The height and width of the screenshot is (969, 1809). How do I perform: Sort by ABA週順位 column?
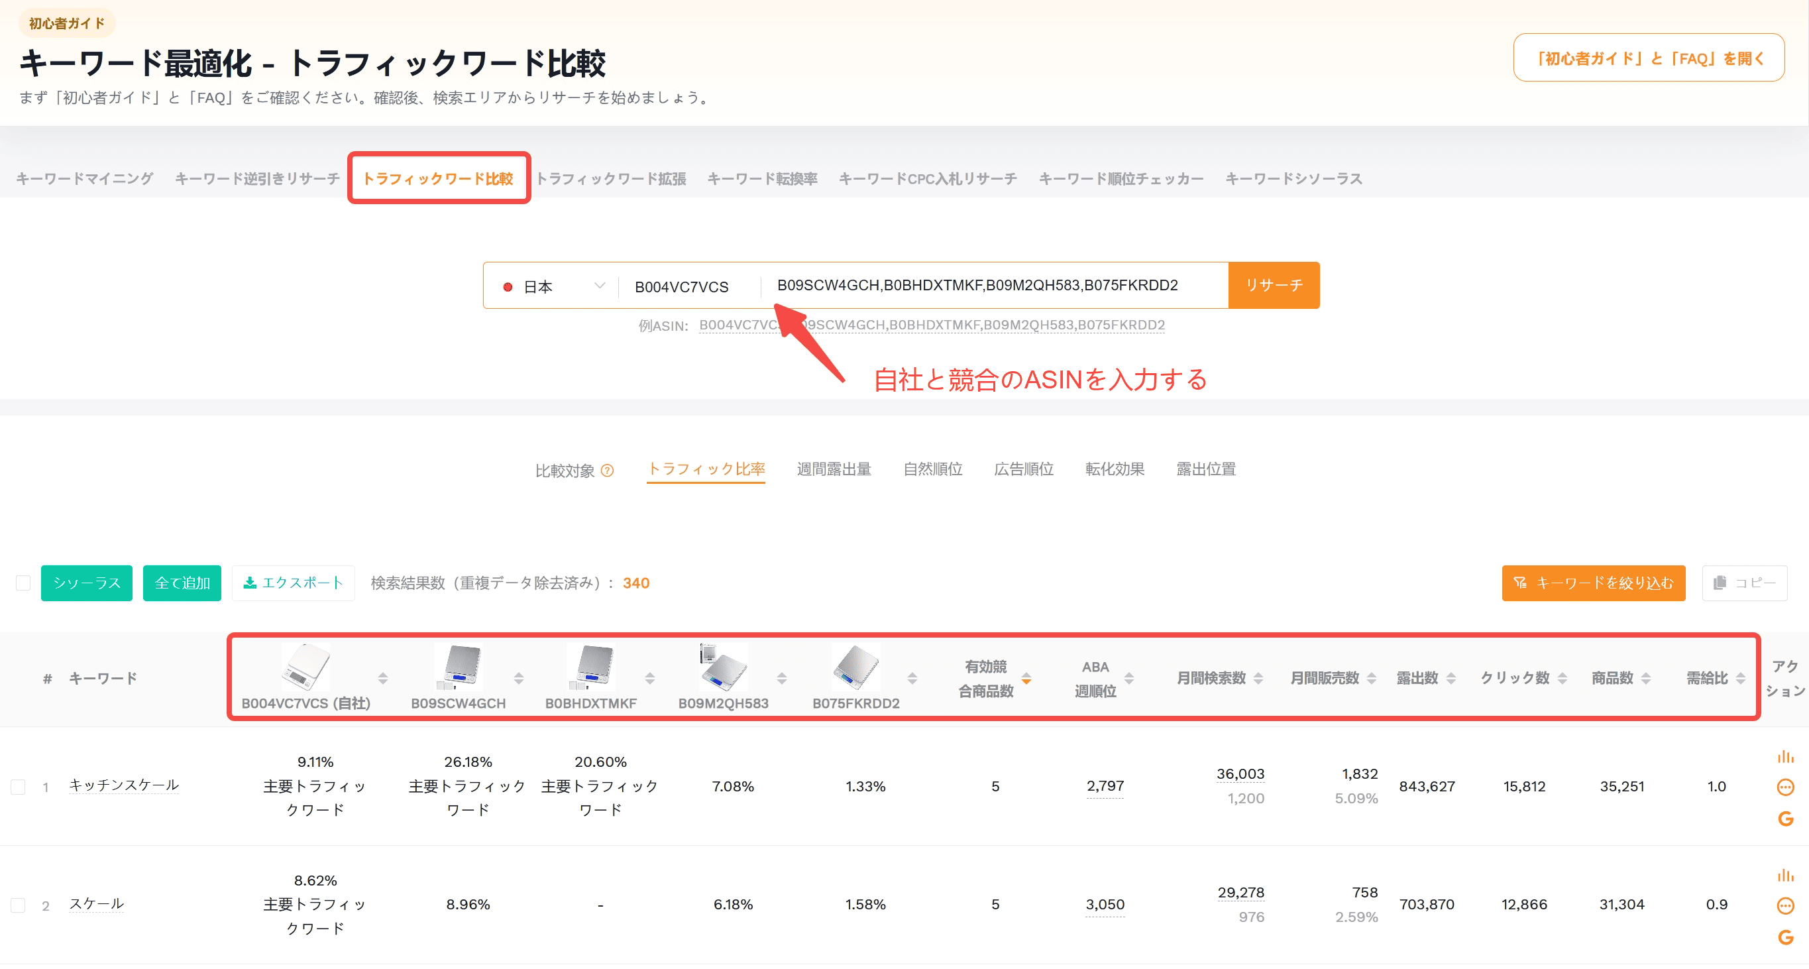1128,678
